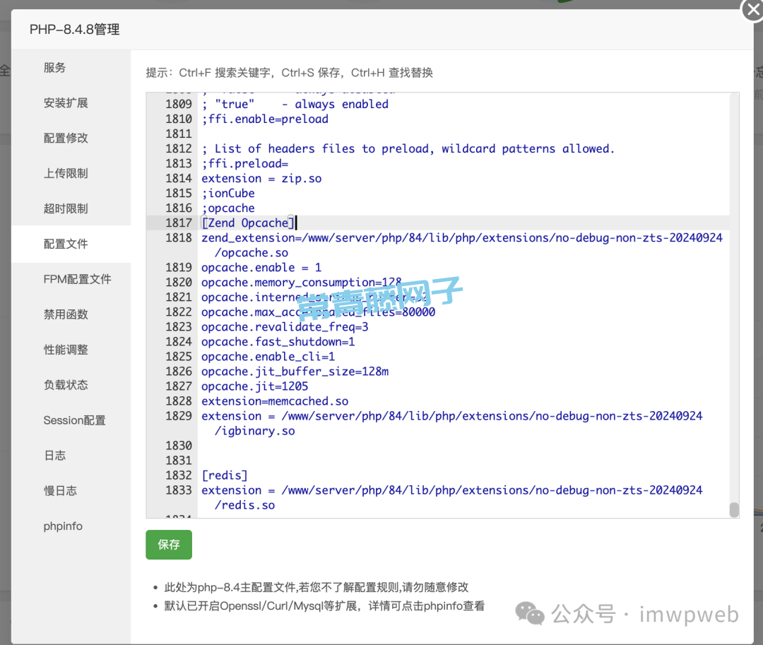This screenshot has height=645, width=763.
Task: Open the 安装扩展 section
Action: pyautogui.click(x=66, y=103)
